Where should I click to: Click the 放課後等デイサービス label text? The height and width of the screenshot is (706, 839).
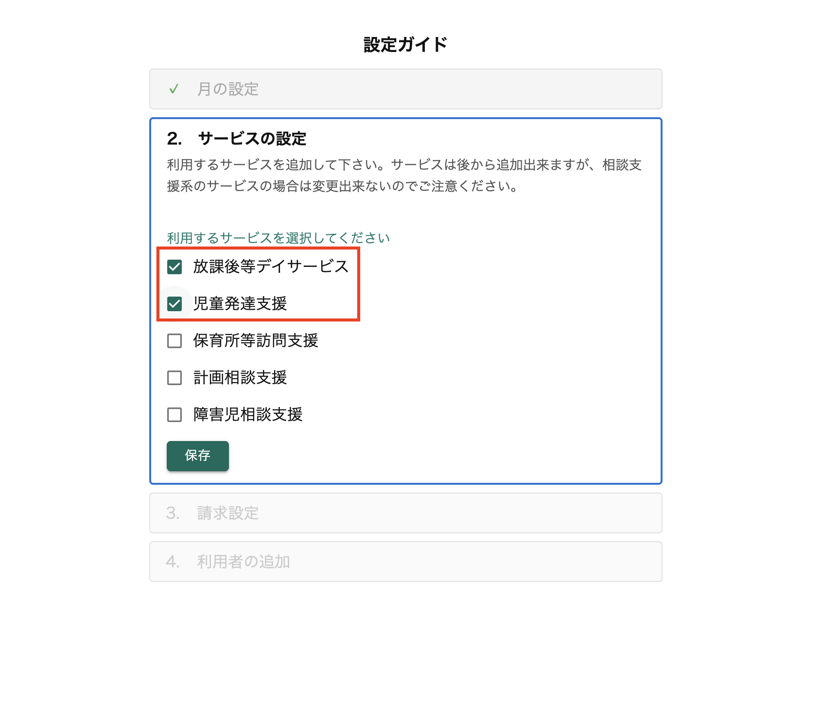(x=271, y=266)
